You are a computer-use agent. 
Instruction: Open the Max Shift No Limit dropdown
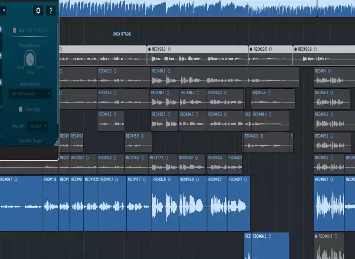pyautogui.click(x=37, y=126)
